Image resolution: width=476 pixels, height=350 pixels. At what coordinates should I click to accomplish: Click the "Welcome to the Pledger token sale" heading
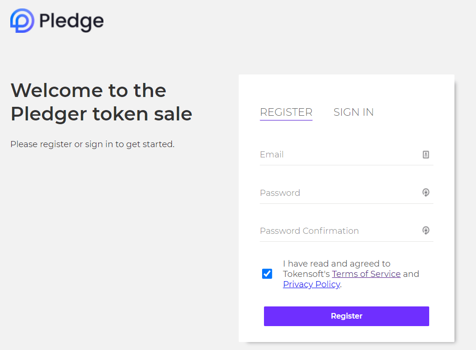101,102
